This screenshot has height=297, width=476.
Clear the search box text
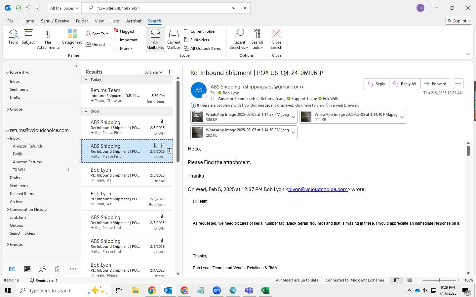(245, 8)
